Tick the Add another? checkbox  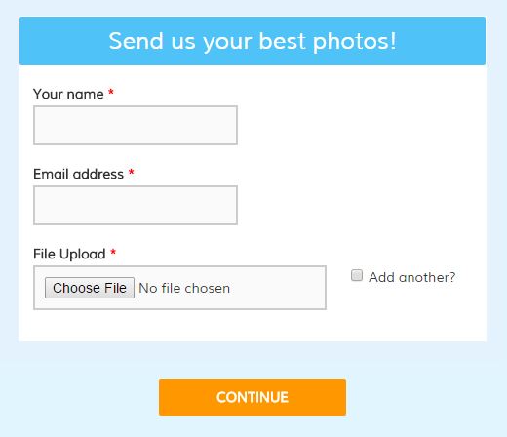pyautogui.click(x=357, y=275)
